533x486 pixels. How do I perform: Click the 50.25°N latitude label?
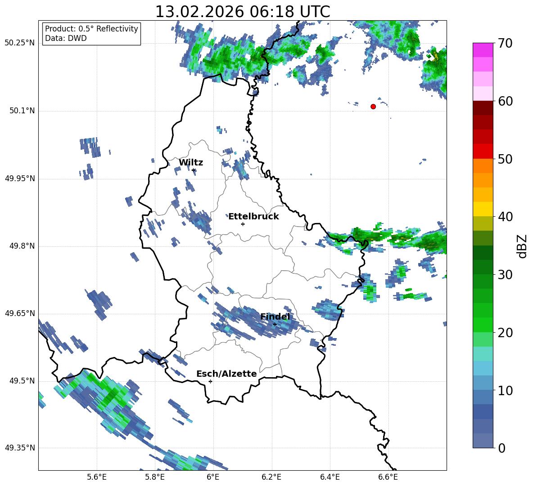(x=20, y=43)
